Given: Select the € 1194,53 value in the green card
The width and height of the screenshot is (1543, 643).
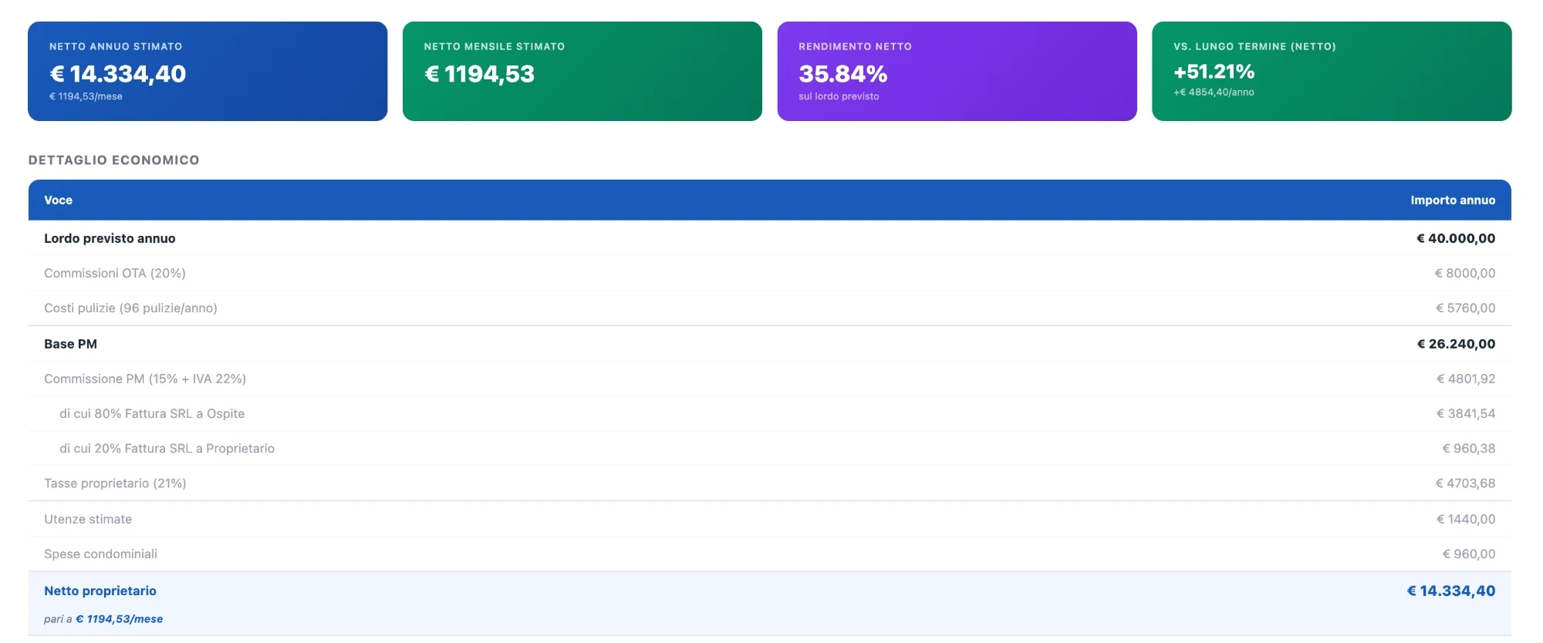Looking at the screenshot, I should [x=479, y=74].
